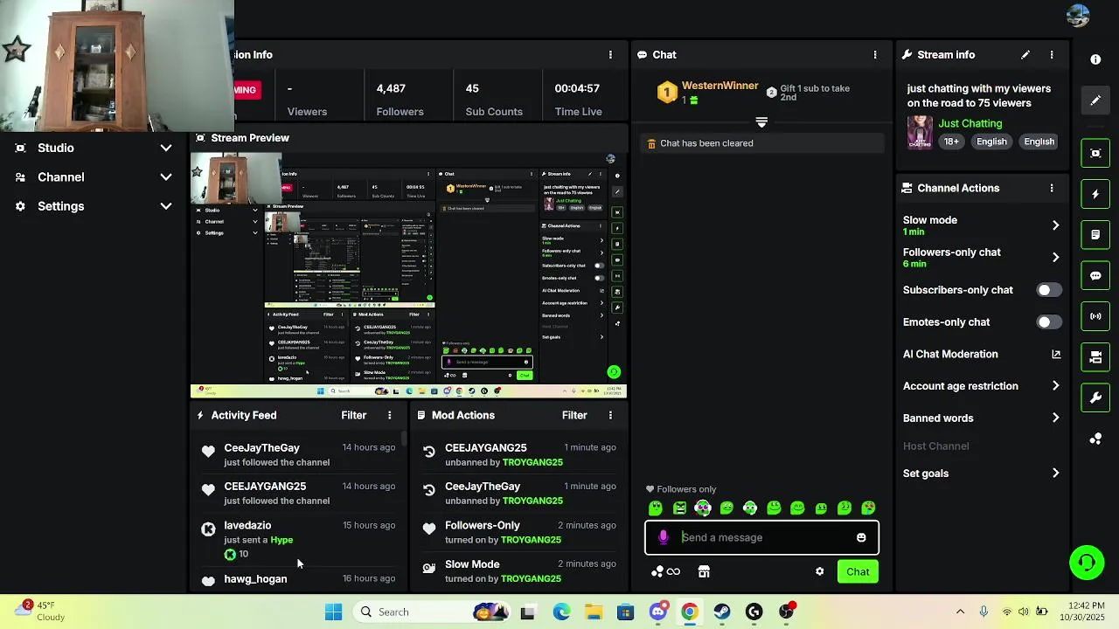Open the green headset support bubble
Image resolution: width=1119 pixels, height=629 pixels.
click(1087, 562)
